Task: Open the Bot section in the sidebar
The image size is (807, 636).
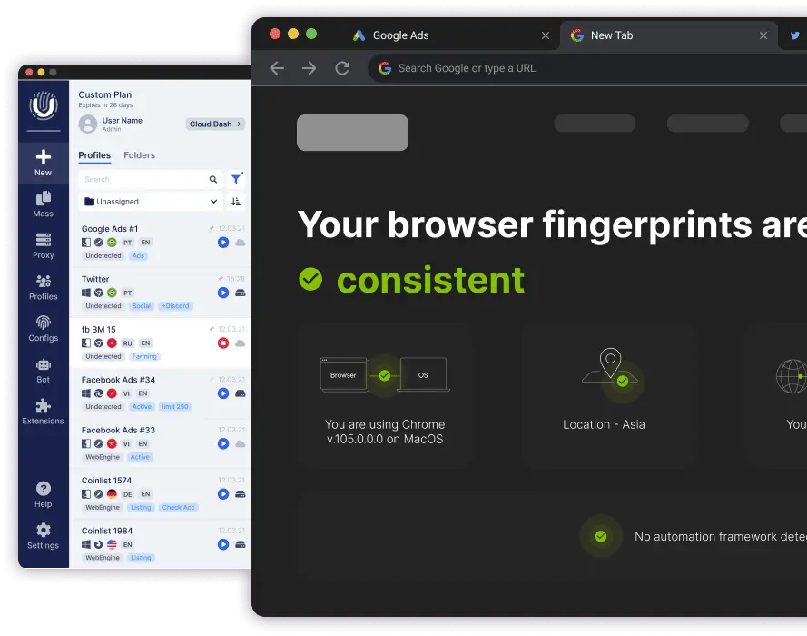Action: click(x=43, y=365)
